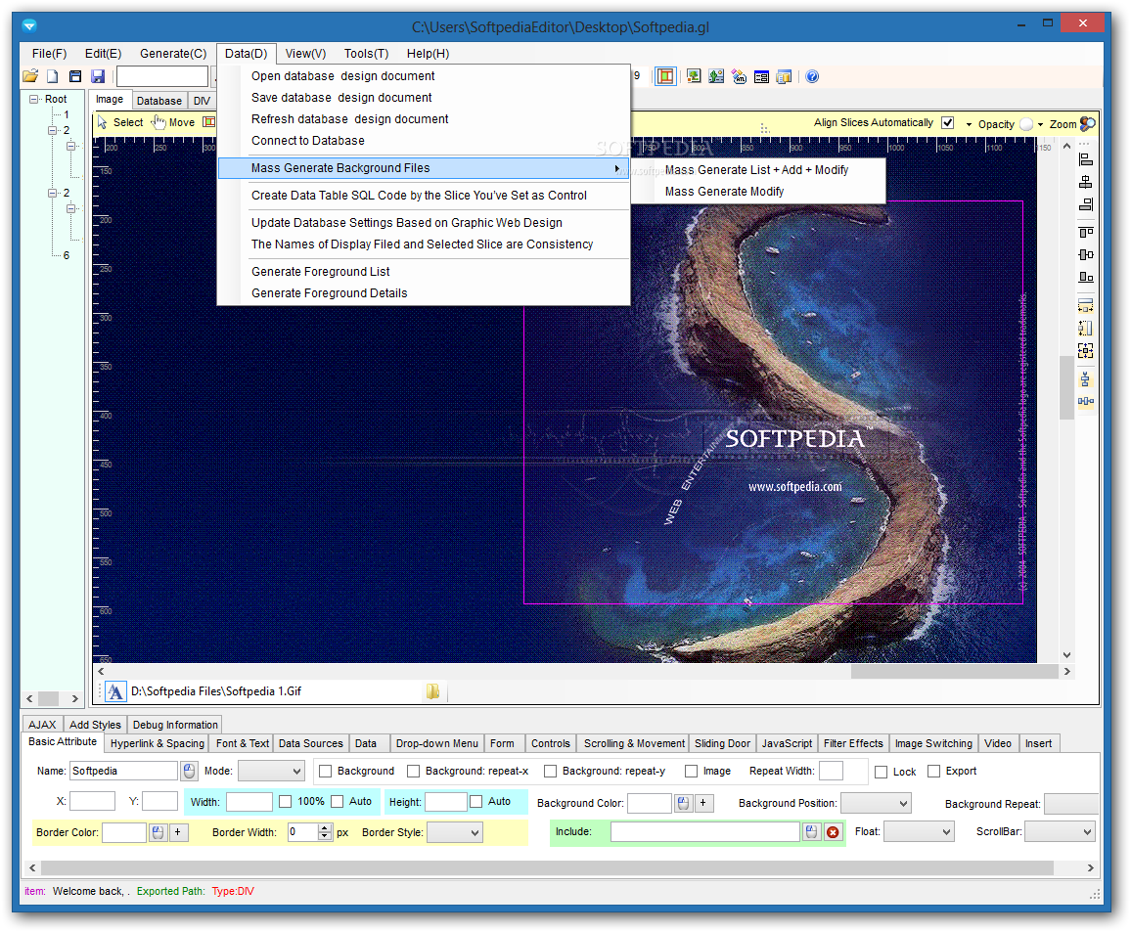Click the plus button beside Border Color

coord(178,832)
